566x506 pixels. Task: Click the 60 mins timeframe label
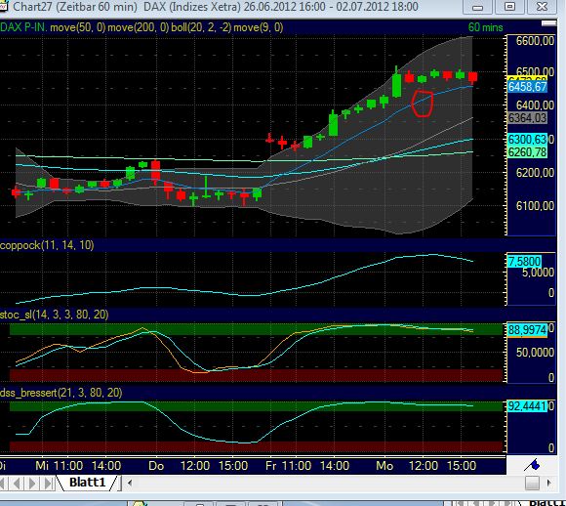click(486, 27)
